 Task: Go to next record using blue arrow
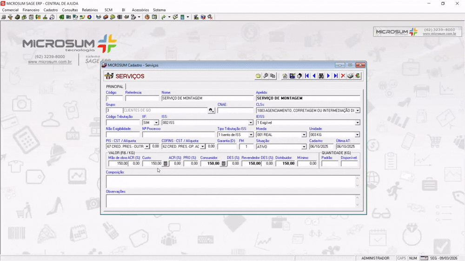(x=328, y=76)
